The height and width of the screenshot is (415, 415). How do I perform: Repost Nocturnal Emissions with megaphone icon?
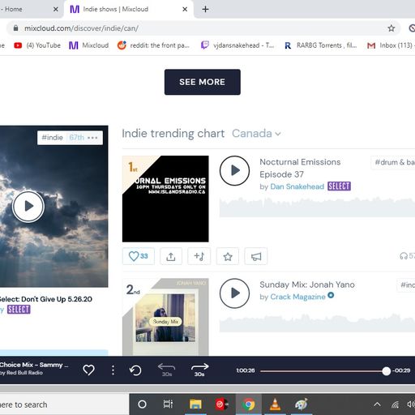[256, 256]
